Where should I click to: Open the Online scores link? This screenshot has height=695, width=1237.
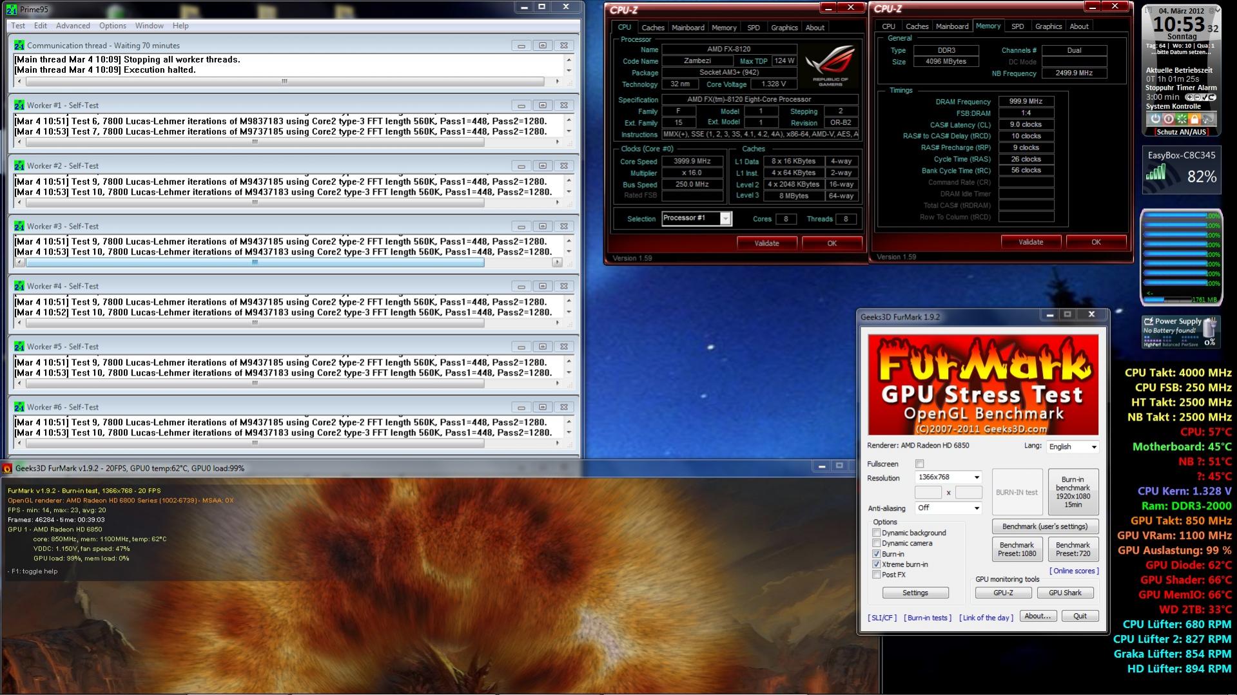point(1074,571)
